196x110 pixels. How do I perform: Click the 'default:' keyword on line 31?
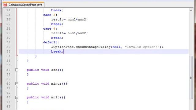[x=51, y=42]
